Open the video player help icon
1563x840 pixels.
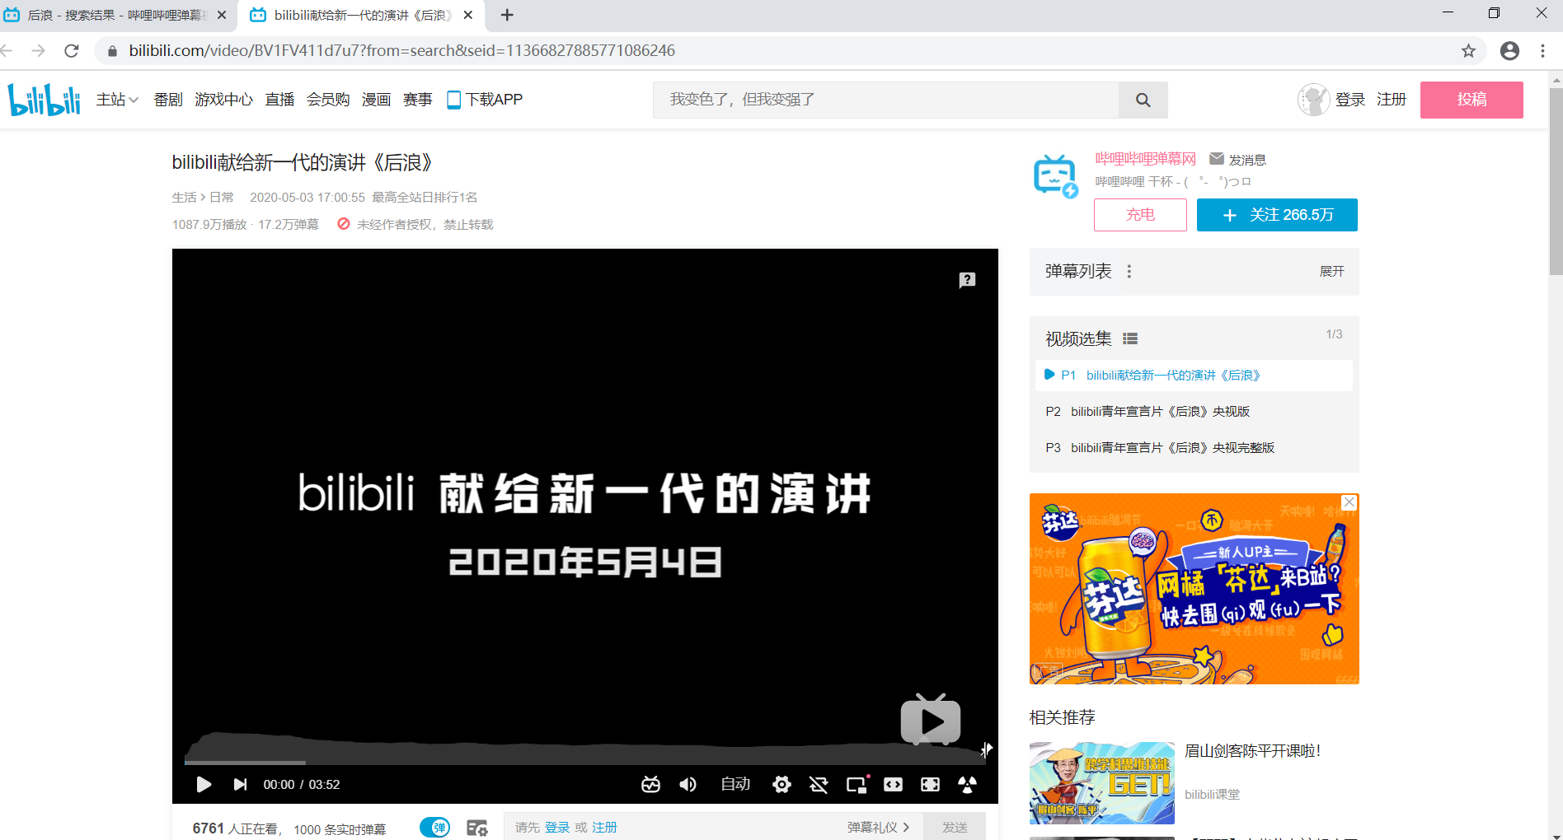tap(967, 280)
